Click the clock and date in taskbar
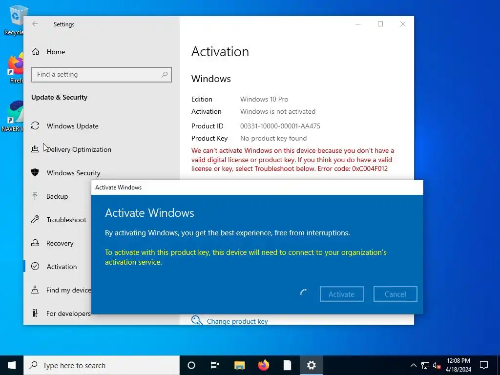The height and width of the screenshot is (375, 500). pos(458,365)
